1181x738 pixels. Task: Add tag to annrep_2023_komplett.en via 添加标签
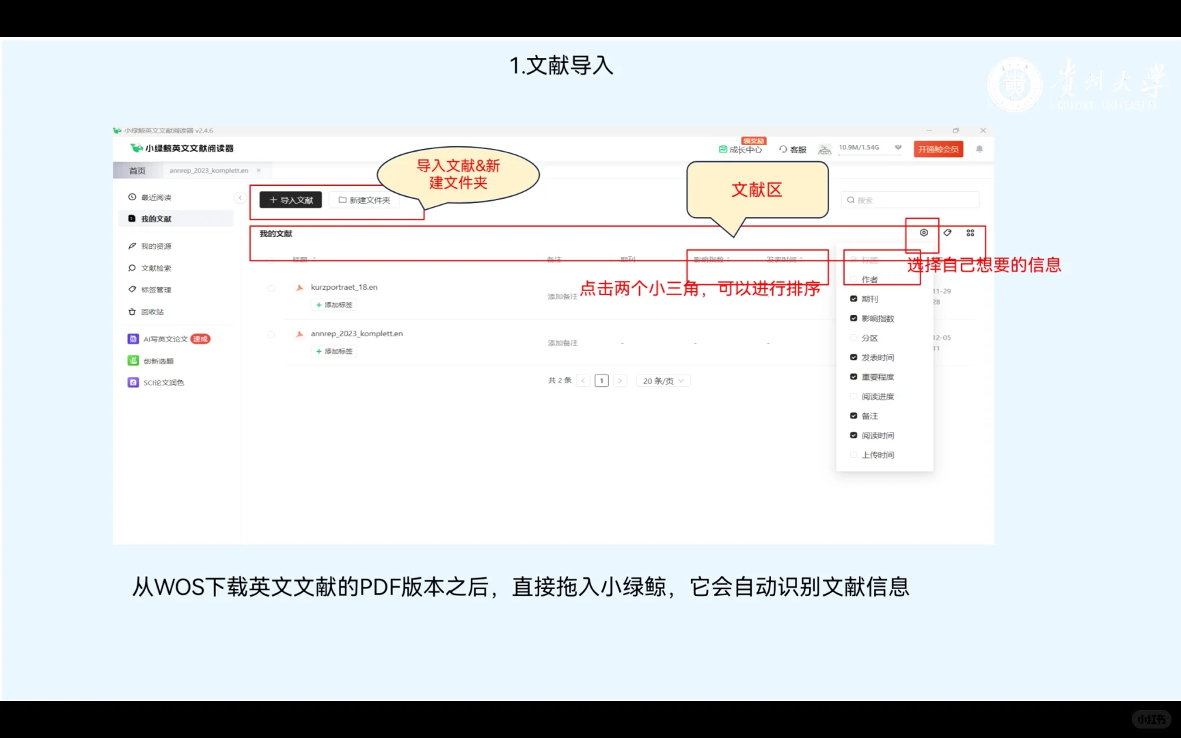(334, 351)
